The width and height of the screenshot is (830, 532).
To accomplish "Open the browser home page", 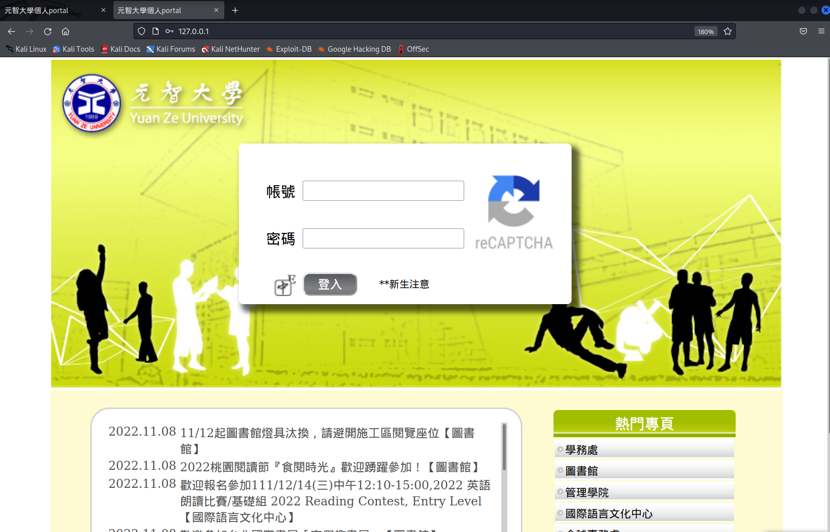I will [x=65, y=31].
